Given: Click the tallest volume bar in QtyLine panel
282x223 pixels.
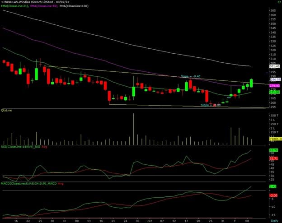Looking at the screenshot, I should pos(134,129).
